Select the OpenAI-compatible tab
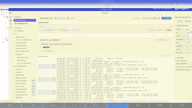 55,44
